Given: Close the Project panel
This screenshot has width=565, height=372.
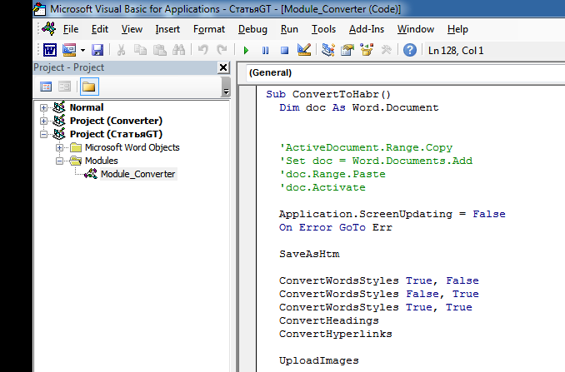Looking at the screenshot, I should (x=223, y=67).
